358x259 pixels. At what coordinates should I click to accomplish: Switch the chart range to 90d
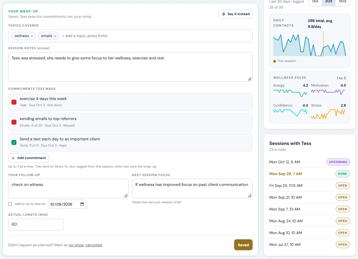pyautogui.click(x=343, y=2)
